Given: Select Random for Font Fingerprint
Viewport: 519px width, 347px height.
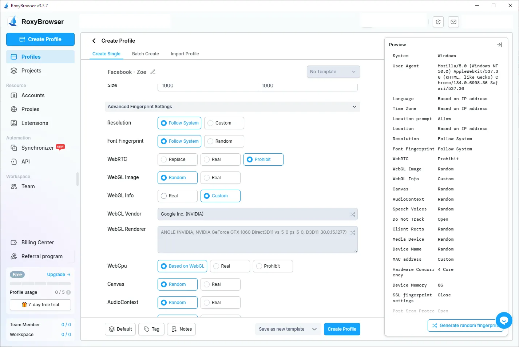Looking at the screenshot, I should tap(224, 141).
